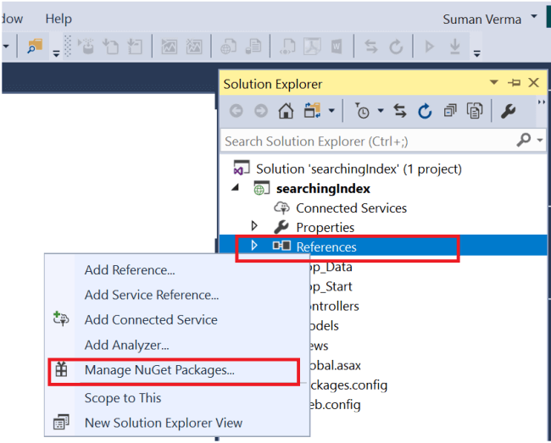
Task: Select the searchingIndex project
Action: (323, 189)
